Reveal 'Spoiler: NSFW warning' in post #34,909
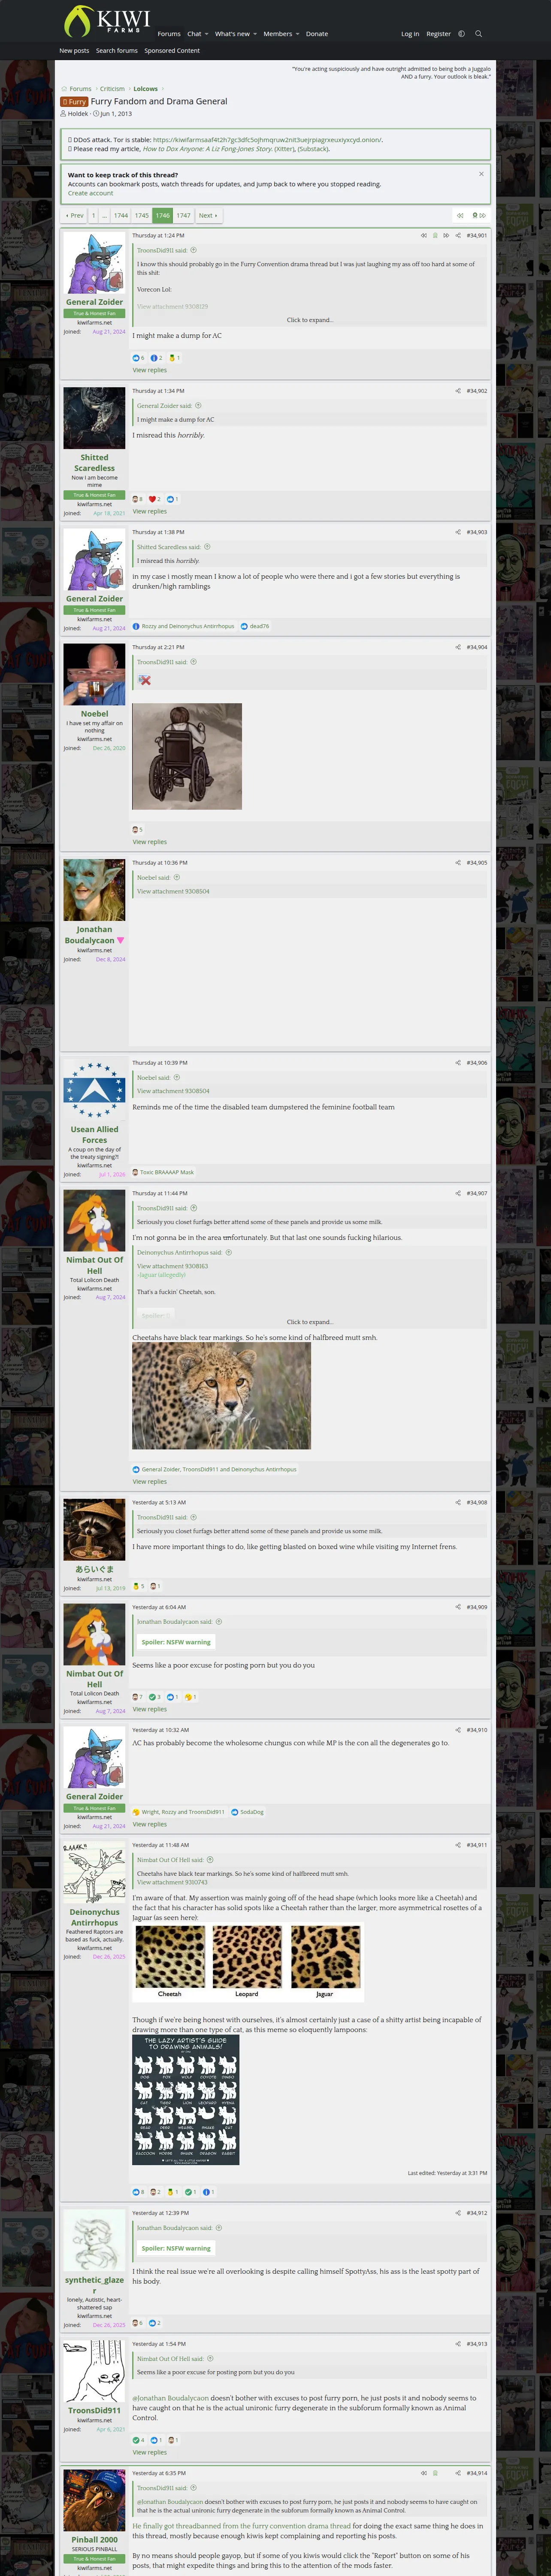The height and width of the screenshot is (2576, 551). pos(176,1642)
